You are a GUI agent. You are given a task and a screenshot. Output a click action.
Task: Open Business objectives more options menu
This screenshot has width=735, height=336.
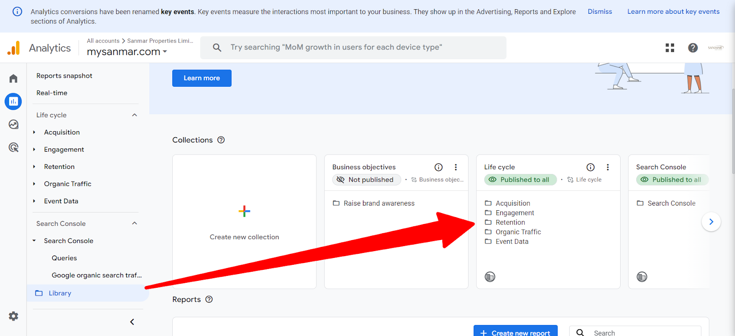coord(456,167)
